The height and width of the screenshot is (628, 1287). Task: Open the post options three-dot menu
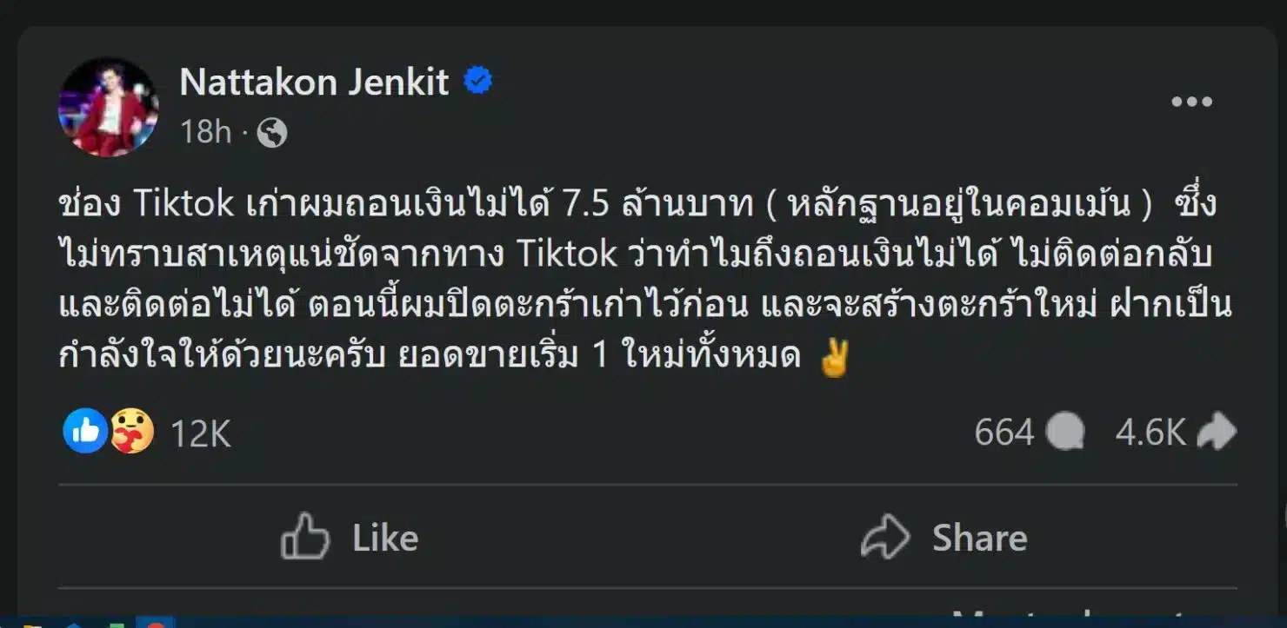(1191, 102)
